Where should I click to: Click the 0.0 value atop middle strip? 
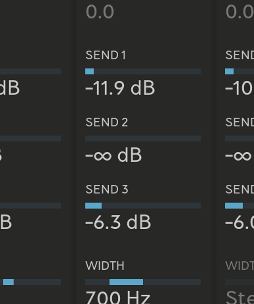tap(100, 12)
